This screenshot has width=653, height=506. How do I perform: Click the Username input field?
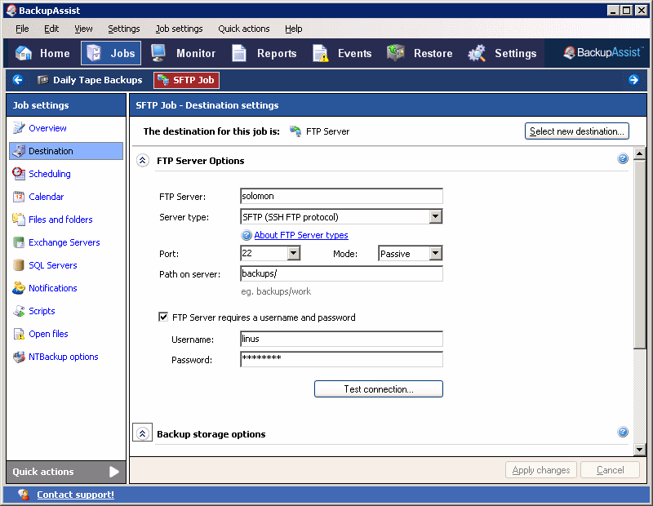pos(341,339)
